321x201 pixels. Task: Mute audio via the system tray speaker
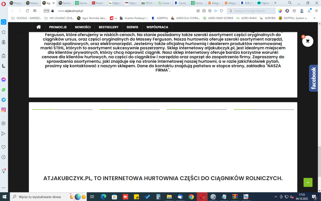point(291,197)
